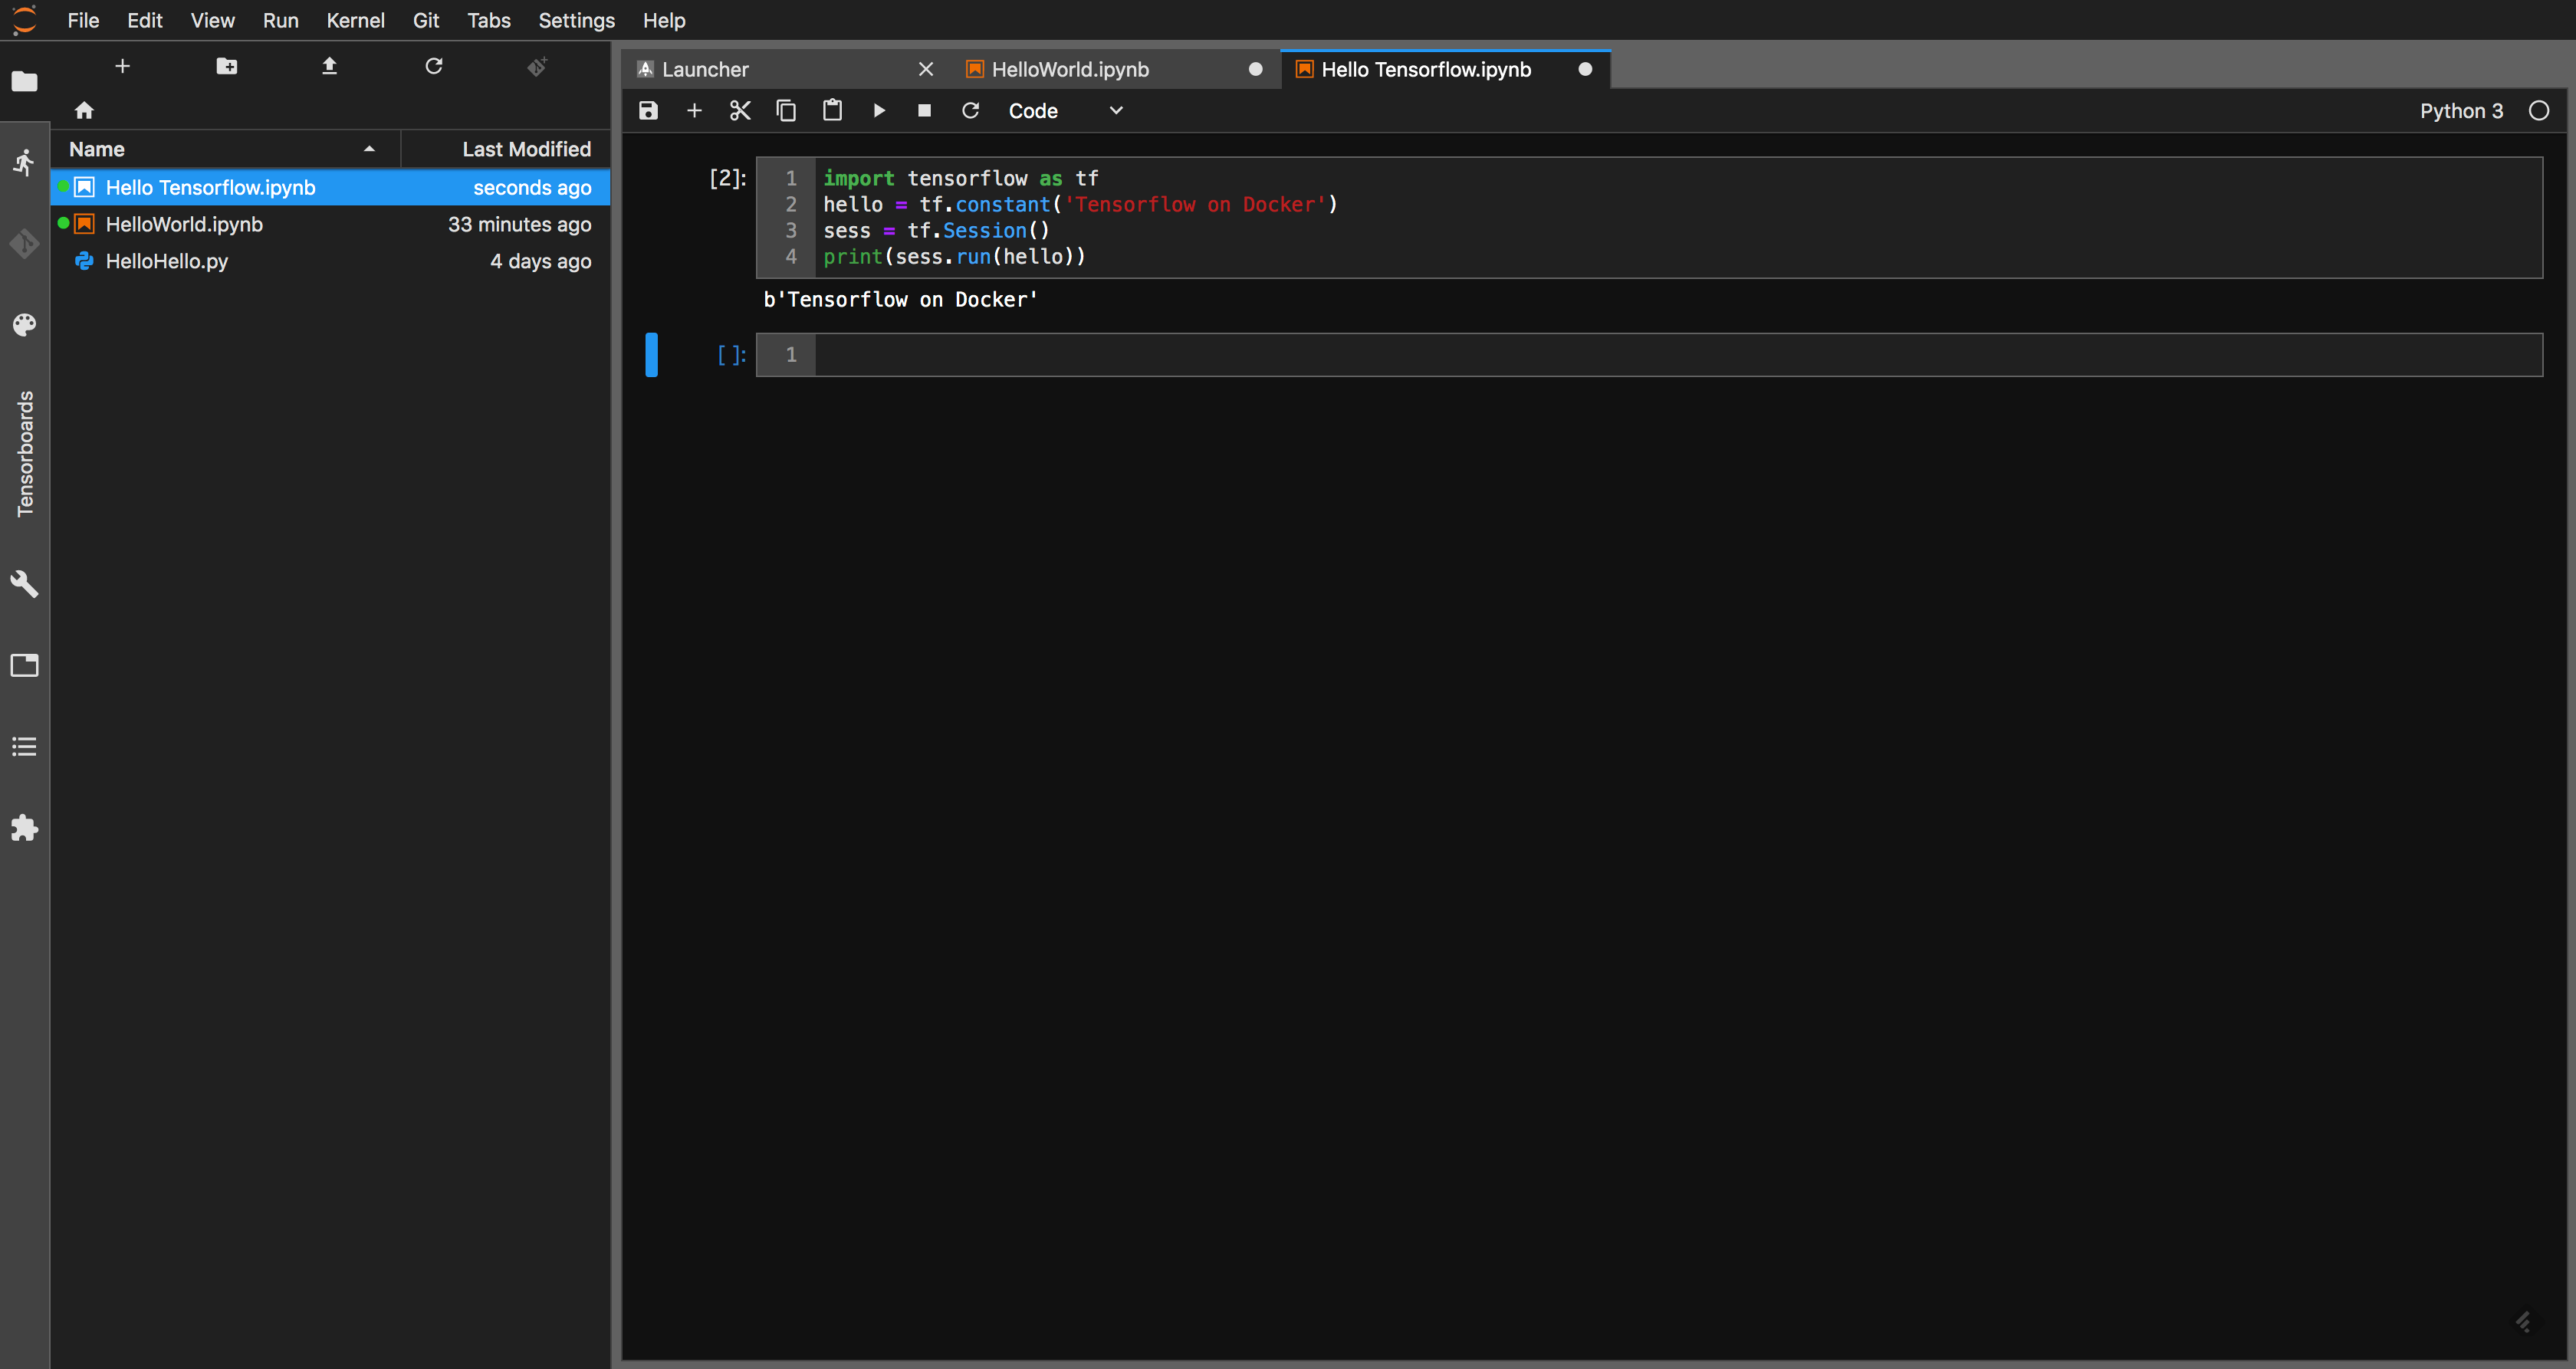The height and width of the screenshot is (1369, 2576).
Task: Open the File menu
Action: click(x=83, y=20)
